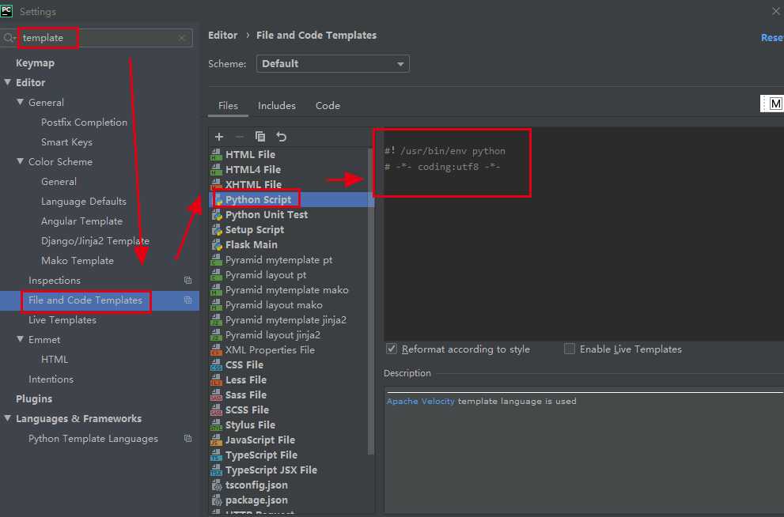Click the Copy Template icon
The height and width of the screenshot is (517, 784).
(x=260, y=137)
